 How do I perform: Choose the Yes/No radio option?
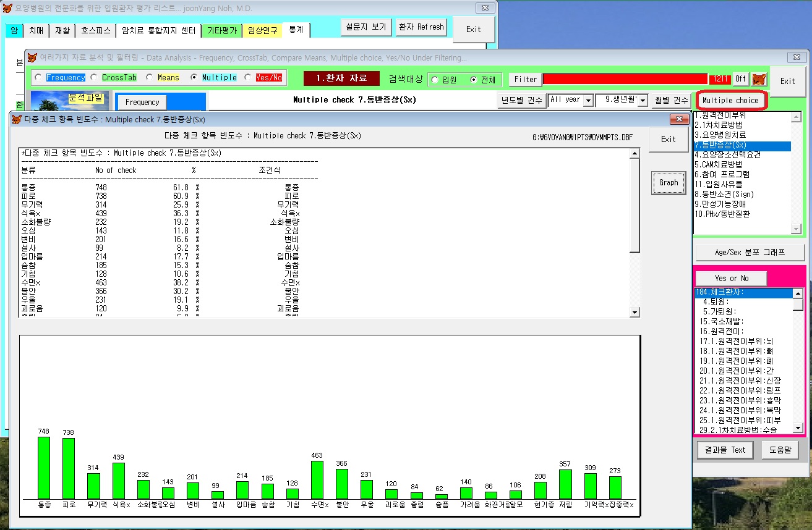coord(248,78)
